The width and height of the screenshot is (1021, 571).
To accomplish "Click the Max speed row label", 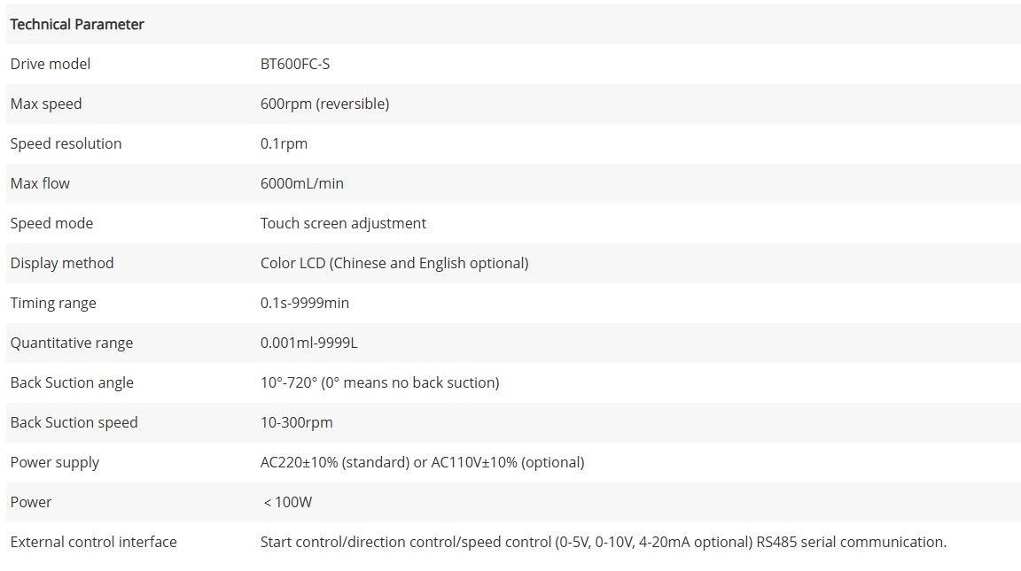I will pyautogui.click(x=46, y=104).
